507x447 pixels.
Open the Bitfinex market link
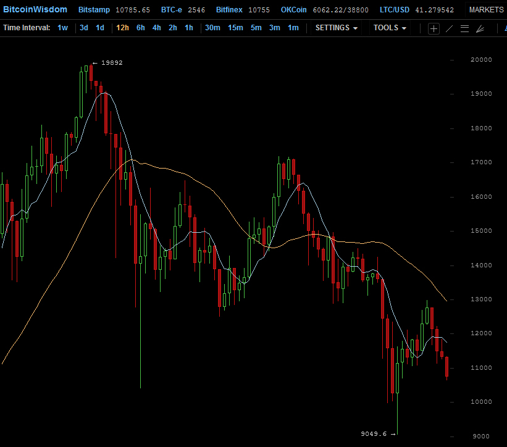pos(229,10)
